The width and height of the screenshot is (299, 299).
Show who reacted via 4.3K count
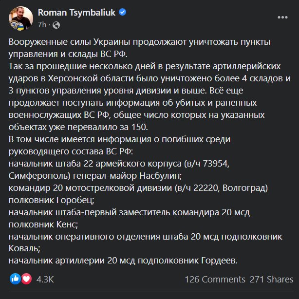point(45,280)
